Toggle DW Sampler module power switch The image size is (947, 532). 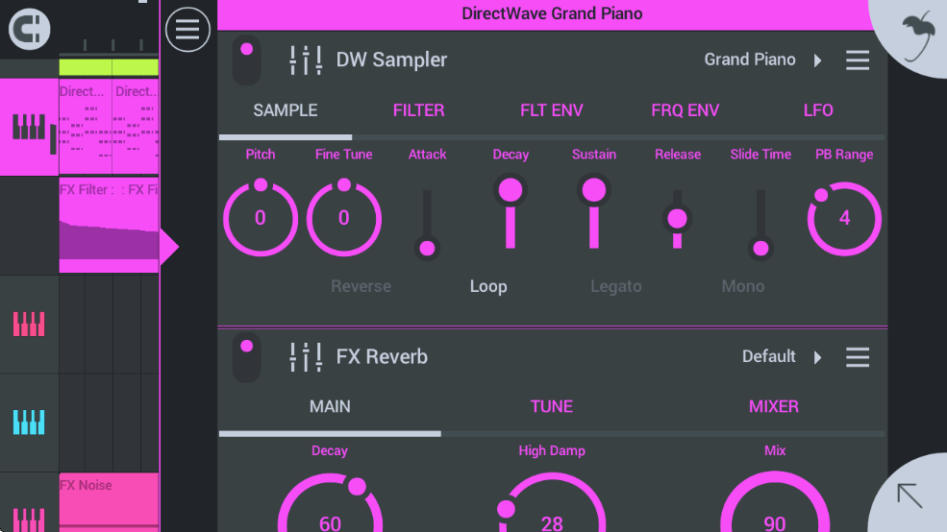[x=246, y=60]
